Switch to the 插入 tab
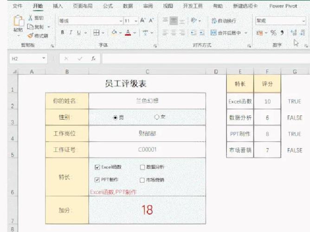The image size is (310, 232). coord(58,6)
